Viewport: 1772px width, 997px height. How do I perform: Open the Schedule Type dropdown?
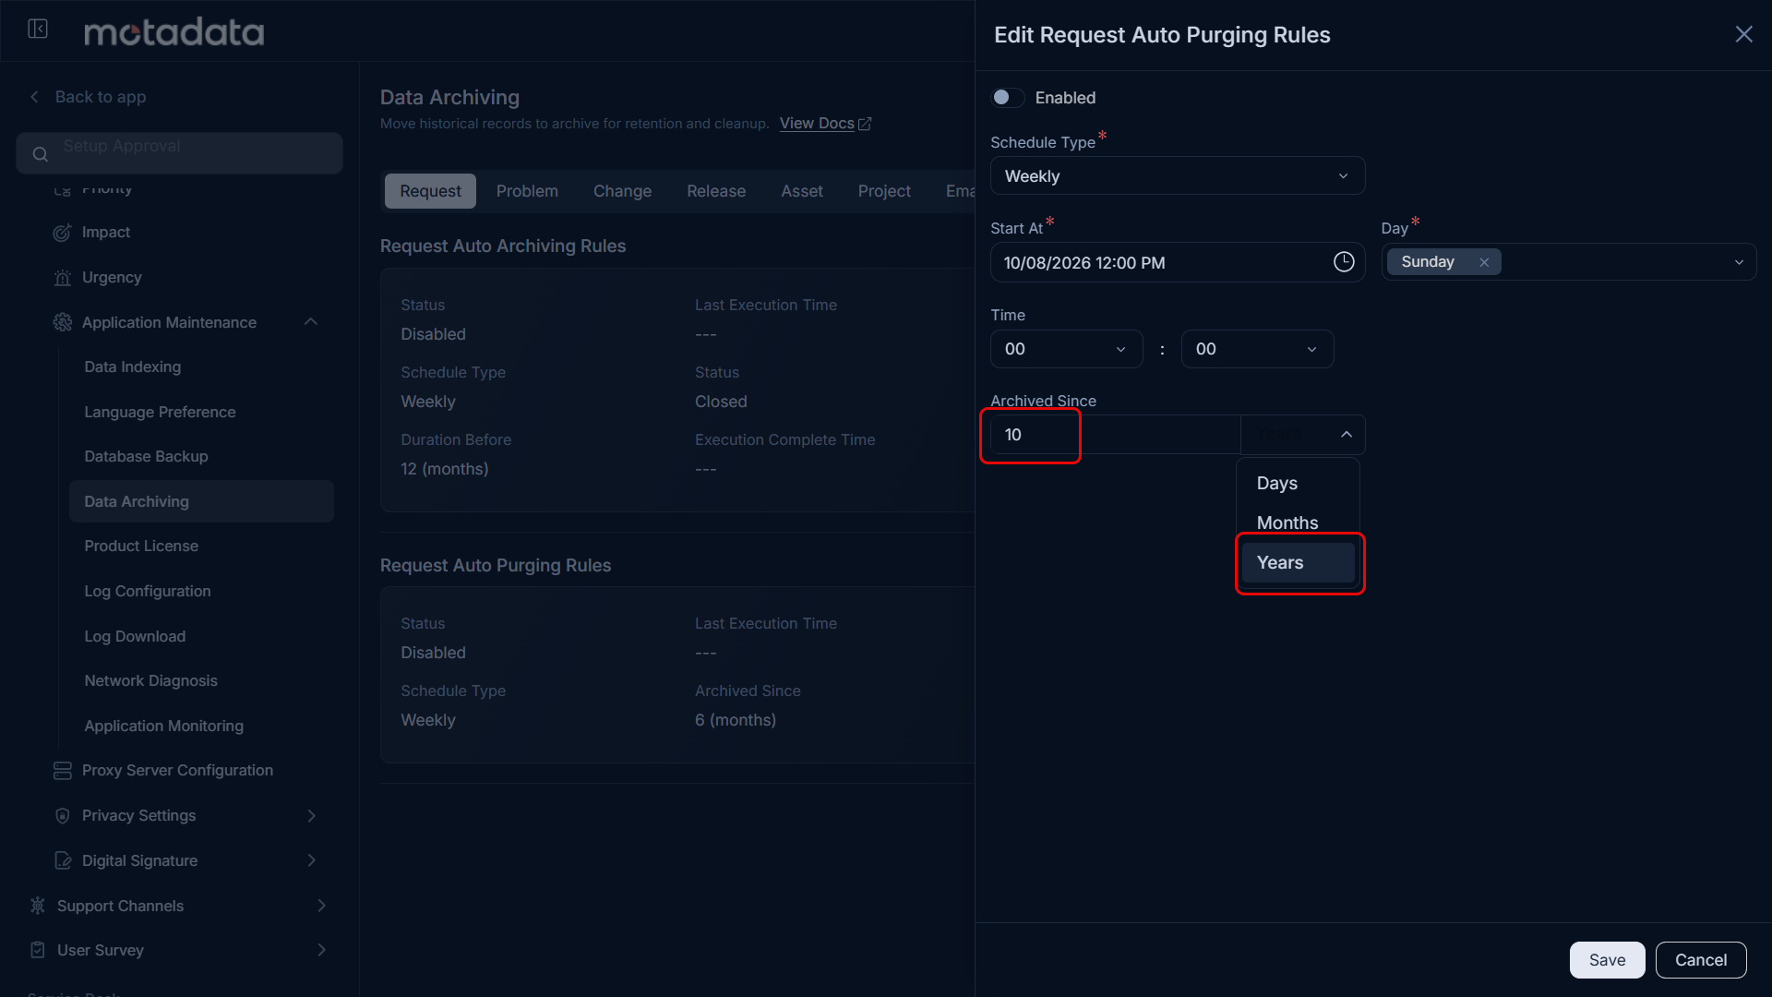tap(1178, 175)
